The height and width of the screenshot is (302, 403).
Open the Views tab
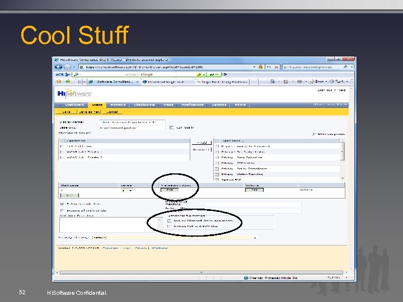coord(168,105)
